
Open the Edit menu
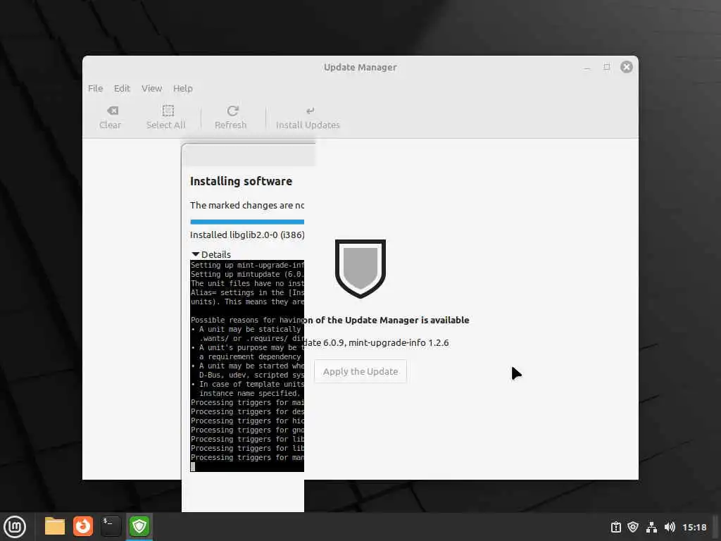point(122,88)
